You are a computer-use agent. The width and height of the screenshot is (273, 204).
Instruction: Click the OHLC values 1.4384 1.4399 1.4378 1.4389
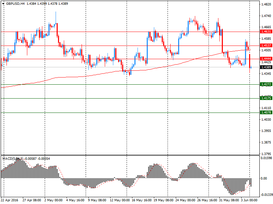(x=47, y=4)
